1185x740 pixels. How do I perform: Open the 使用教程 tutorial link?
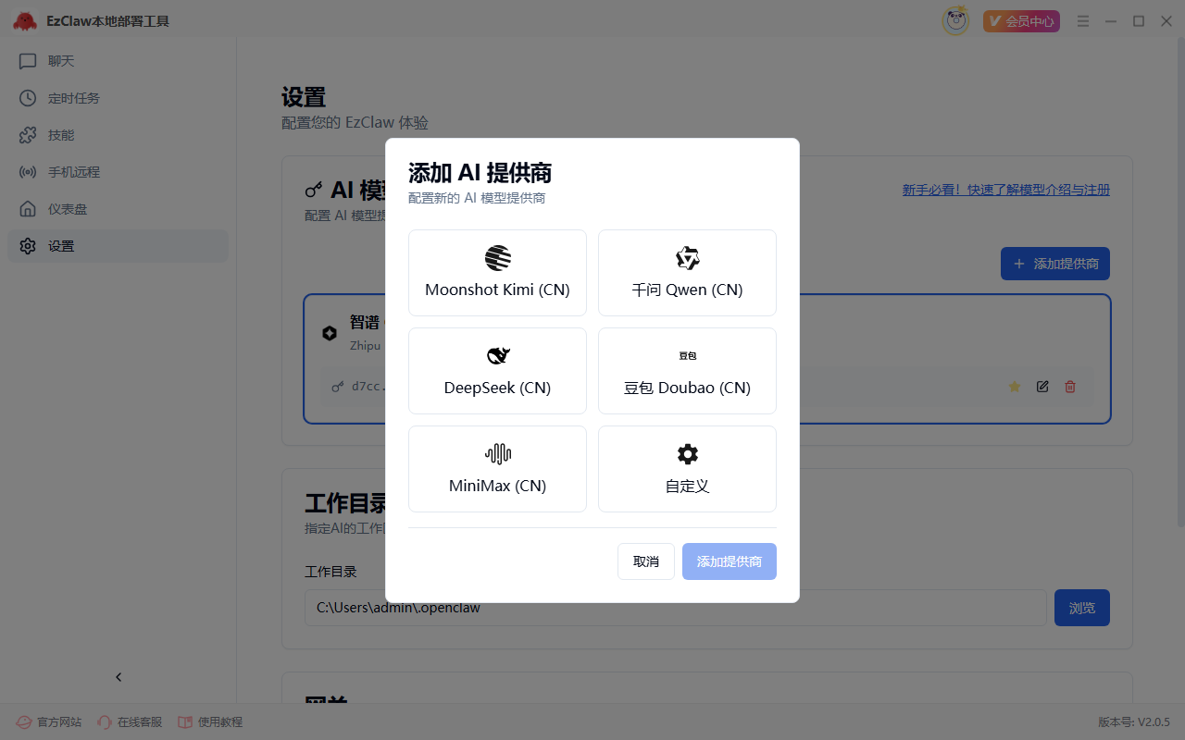coord(210,721)
